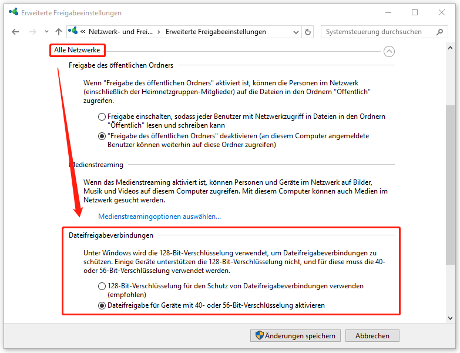This screenshot has height=353, width=460.
Task: Open Medienstreamingoptionen auswählen link
Action: [x=159, y=217]
